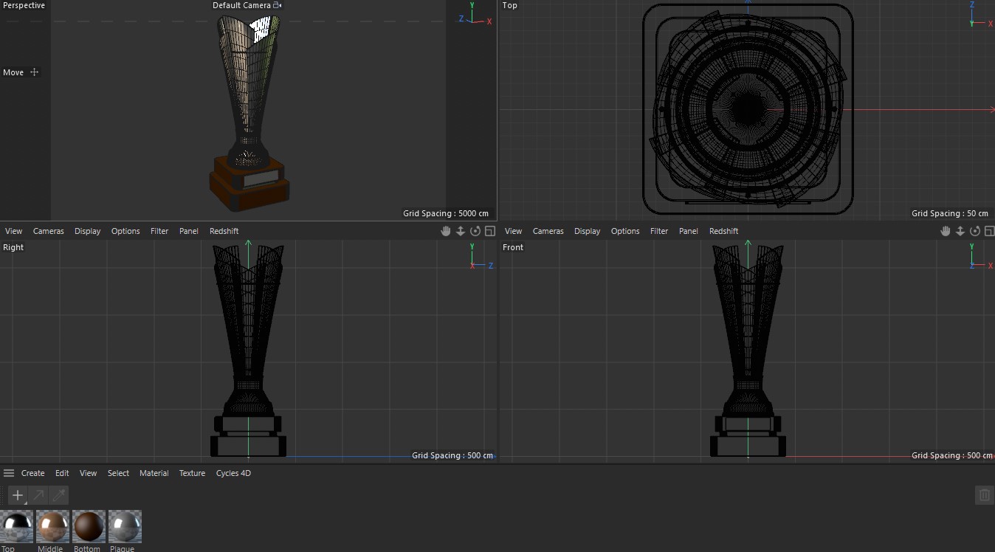
Task: Open the Options menu above the Right view
Action: pyautogui.click(x=125, y=231)
